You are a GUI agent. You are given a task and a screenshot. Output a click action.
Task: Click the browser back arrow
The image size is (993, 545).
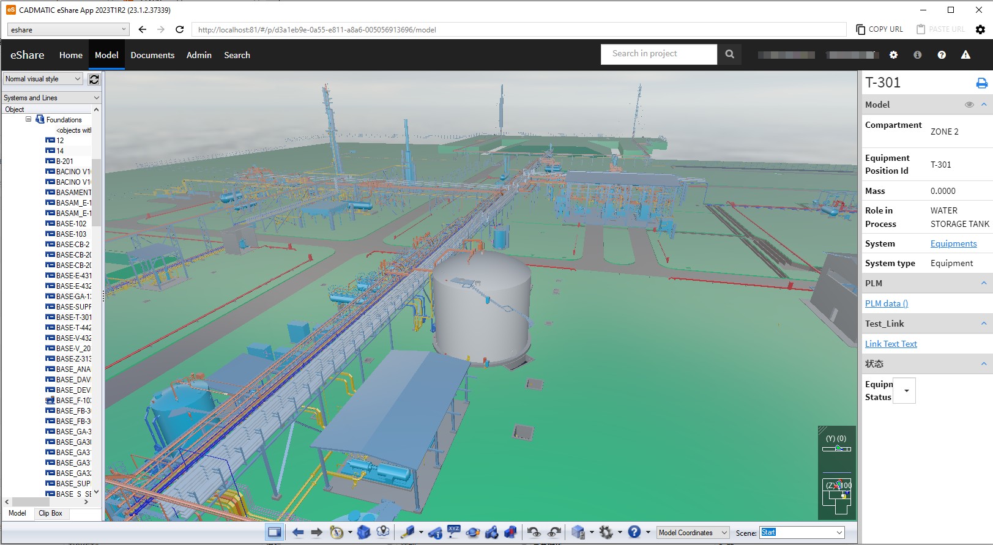pyautogui.click(x=143, y=29)
